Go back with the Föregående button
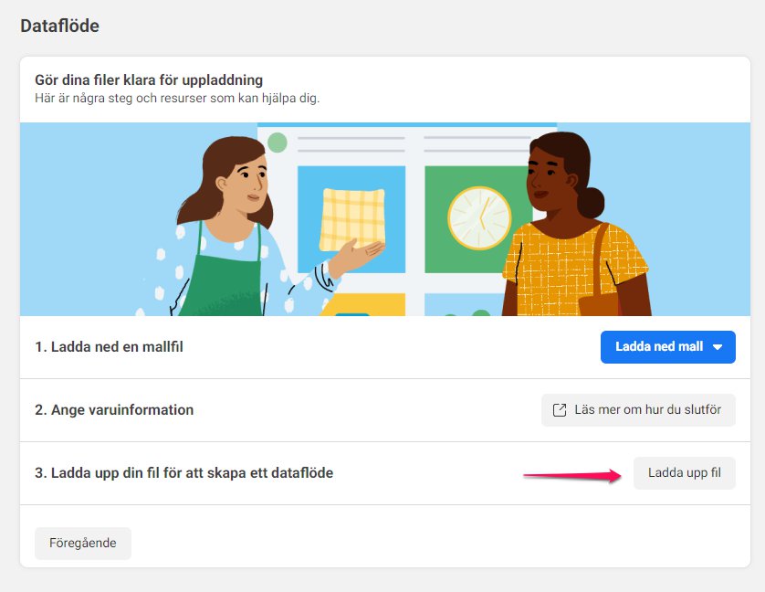Image resolution: width=765 pixels, height=592 pixels. tap(83, 544)
